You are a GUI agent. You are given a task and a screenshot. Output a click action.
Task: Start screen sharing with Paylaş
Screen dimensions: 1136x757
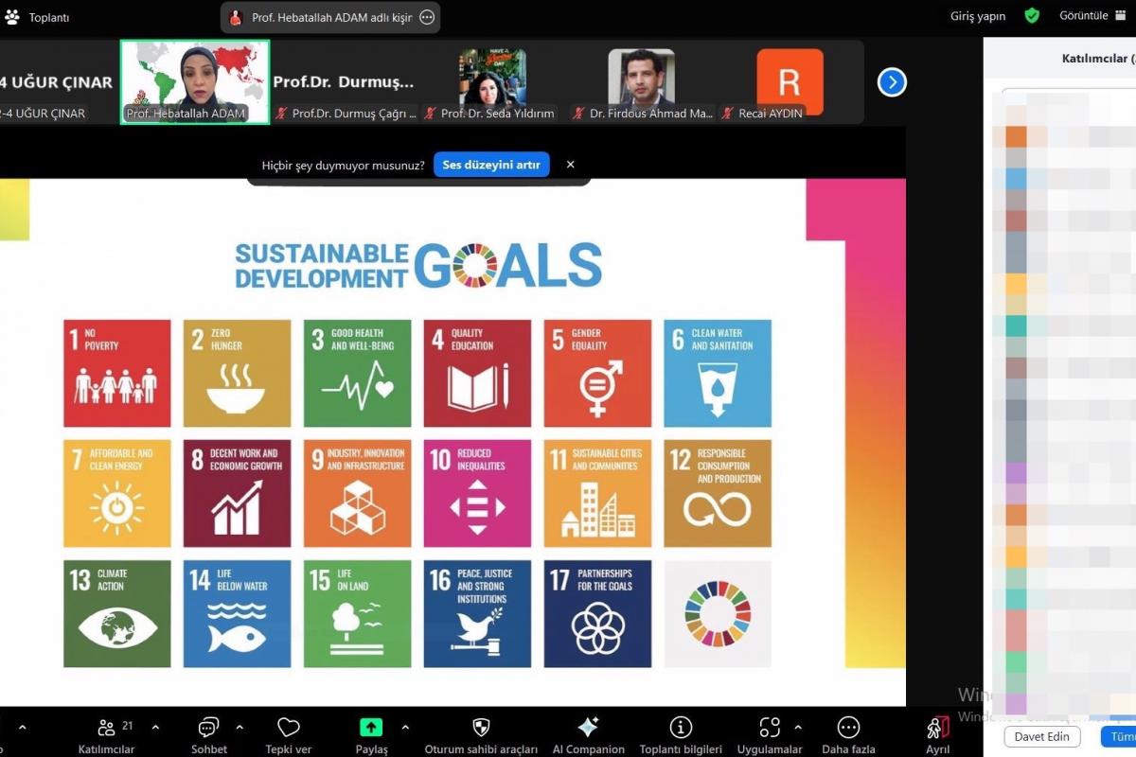(371, 735)
